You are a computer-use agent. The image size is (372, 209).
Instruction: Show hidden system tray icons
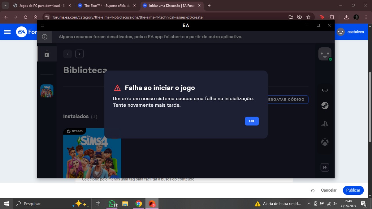coord(309,204)
